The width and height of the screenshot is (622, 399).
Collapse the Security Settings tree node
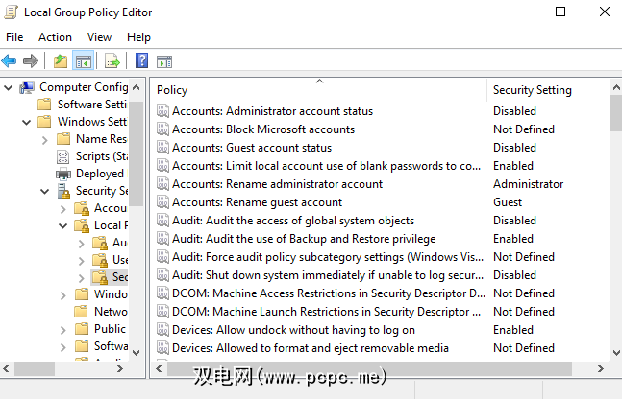[45, 191]
